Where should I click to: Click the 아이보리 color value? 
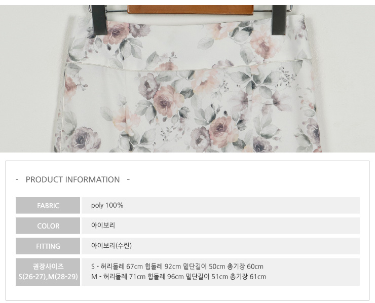[x=103, y=225]
